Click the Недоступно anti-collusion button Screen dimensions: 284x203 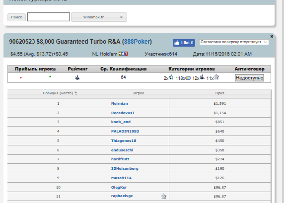coord(249,78)
